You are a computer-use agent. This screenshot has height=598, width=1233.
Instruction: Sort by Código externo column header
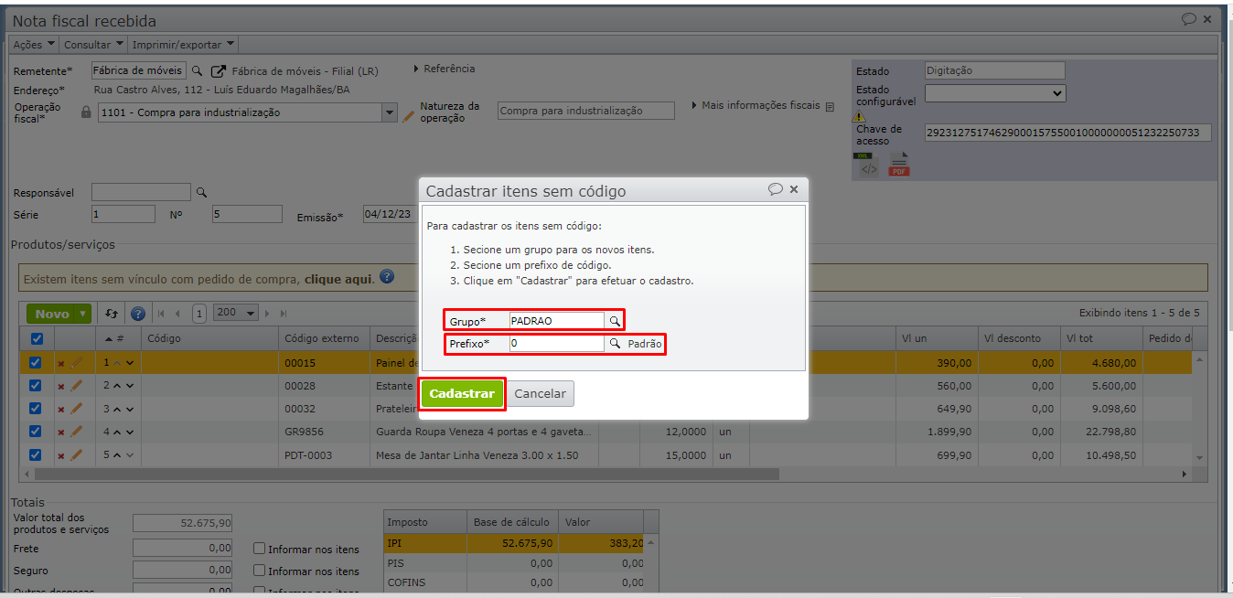323,338
